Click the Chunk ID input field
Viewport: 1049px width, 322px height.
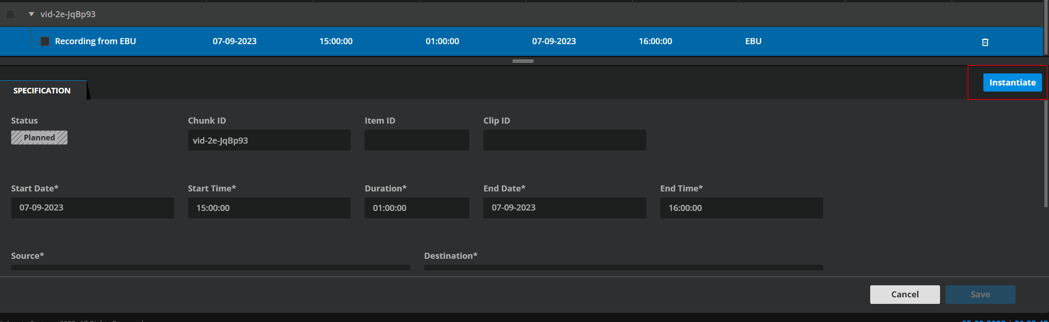click(x=269, y=140)
